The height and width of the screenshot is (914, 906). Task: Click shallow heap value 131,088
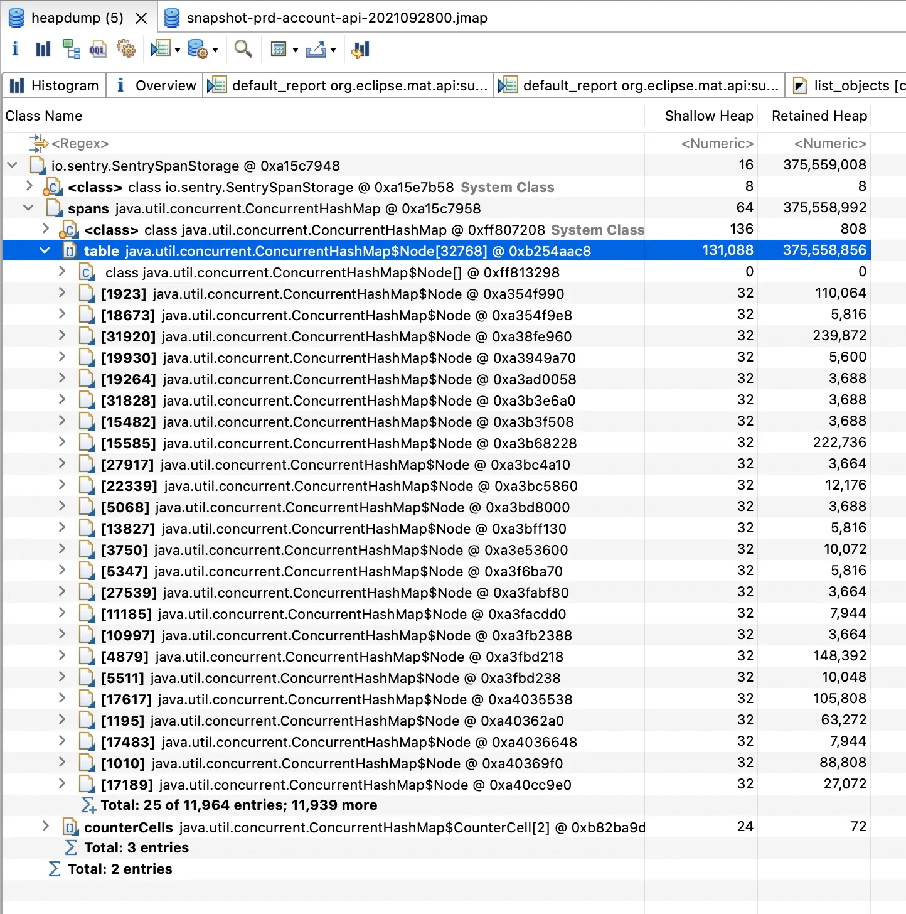click(x=728, y=250)
